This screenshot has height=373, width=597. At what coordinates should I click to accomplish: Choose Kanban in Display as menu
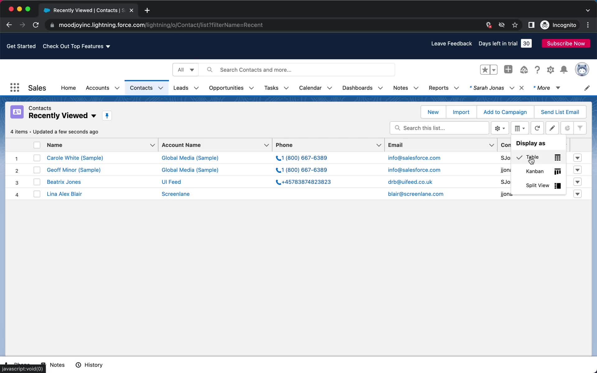538,172
